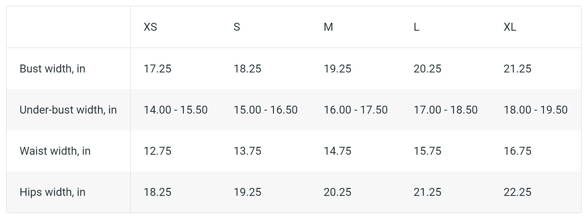Image resolution: width=587 pixels, height=218 pixels.
Task: Select the waist value 13.75
Action: point(247,151)
